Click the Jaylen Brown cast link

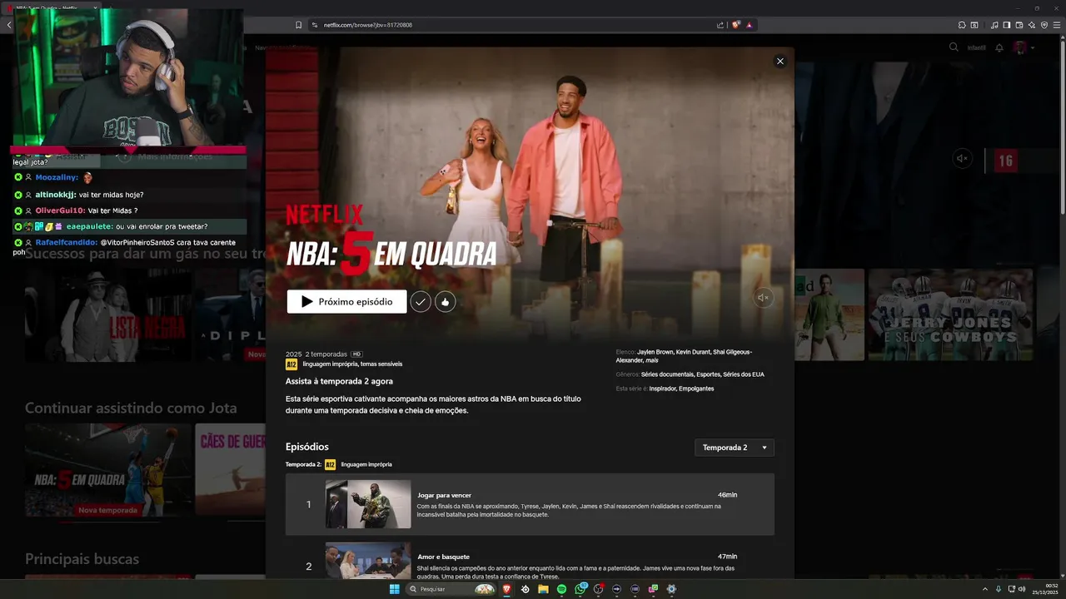(655, 352)
